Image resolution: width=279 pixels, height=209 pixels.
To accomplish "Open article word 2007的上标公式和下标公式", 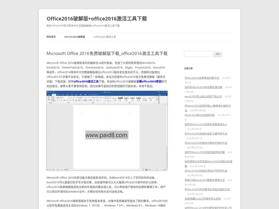I will (x=203, y=96).
